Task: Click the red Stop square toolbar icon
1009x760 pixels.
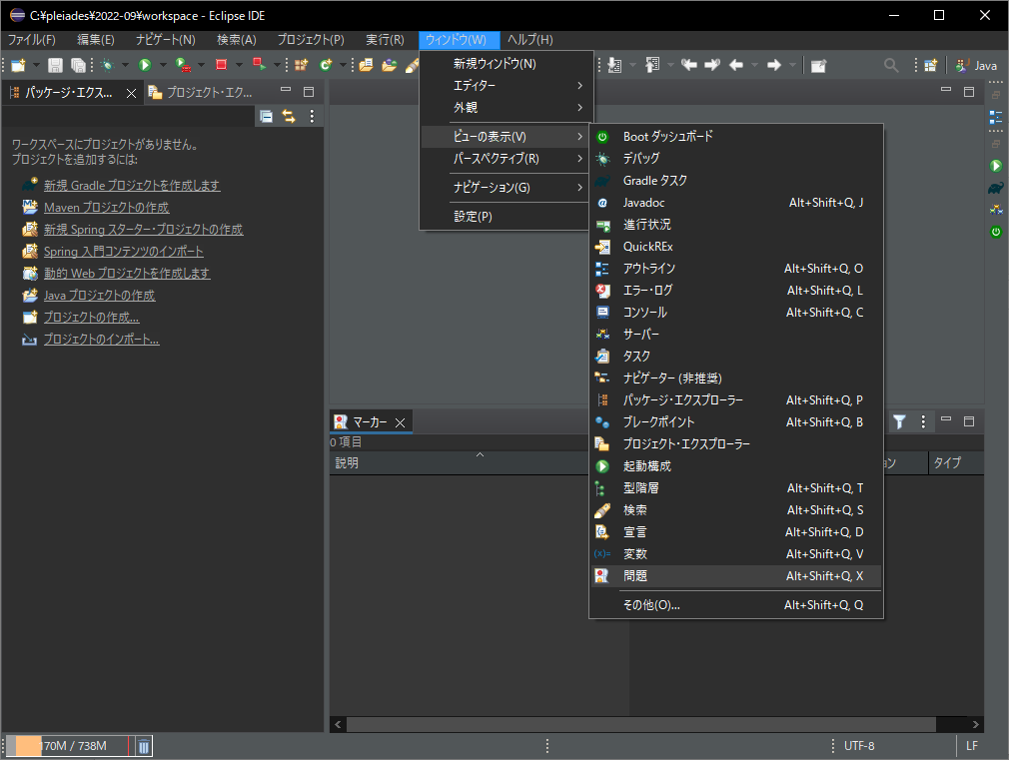Action: tap(222, 65)
